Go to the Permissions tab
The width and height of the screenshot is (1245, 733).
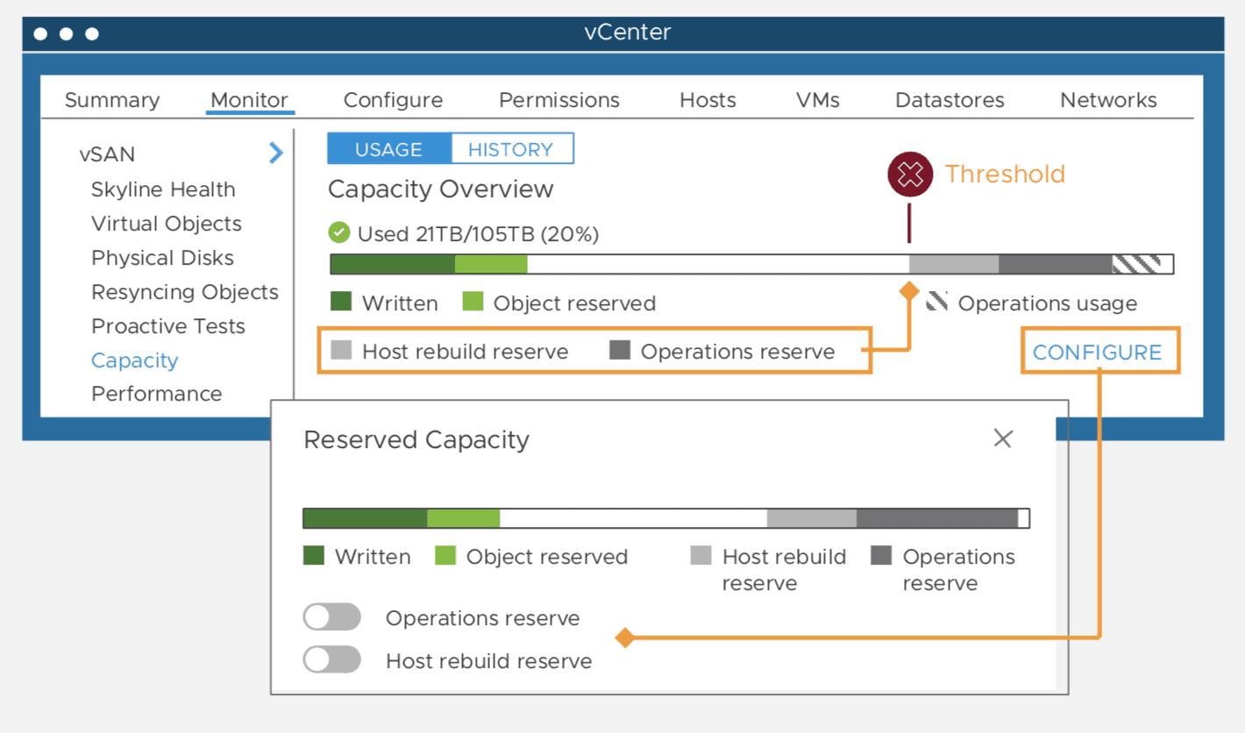(559, 100)
